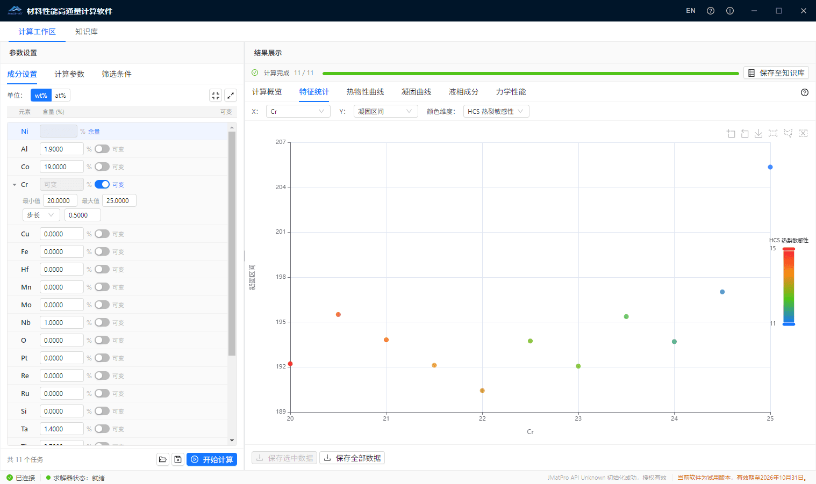Open the 知识库 section
Image resolution: width=816 pixels, height=484 pixels.
point(86,32)
